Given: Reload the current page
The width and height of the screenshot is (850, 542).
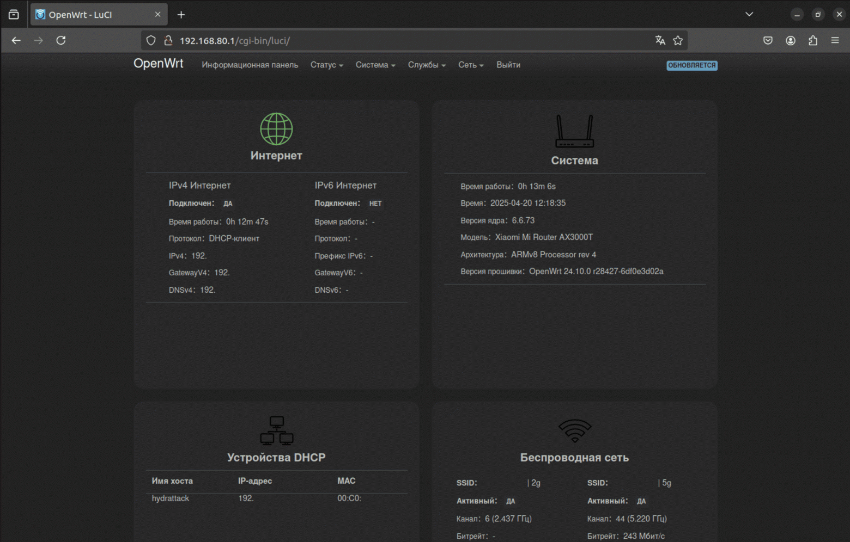Looking at the screenshot, I should [61, 40].
